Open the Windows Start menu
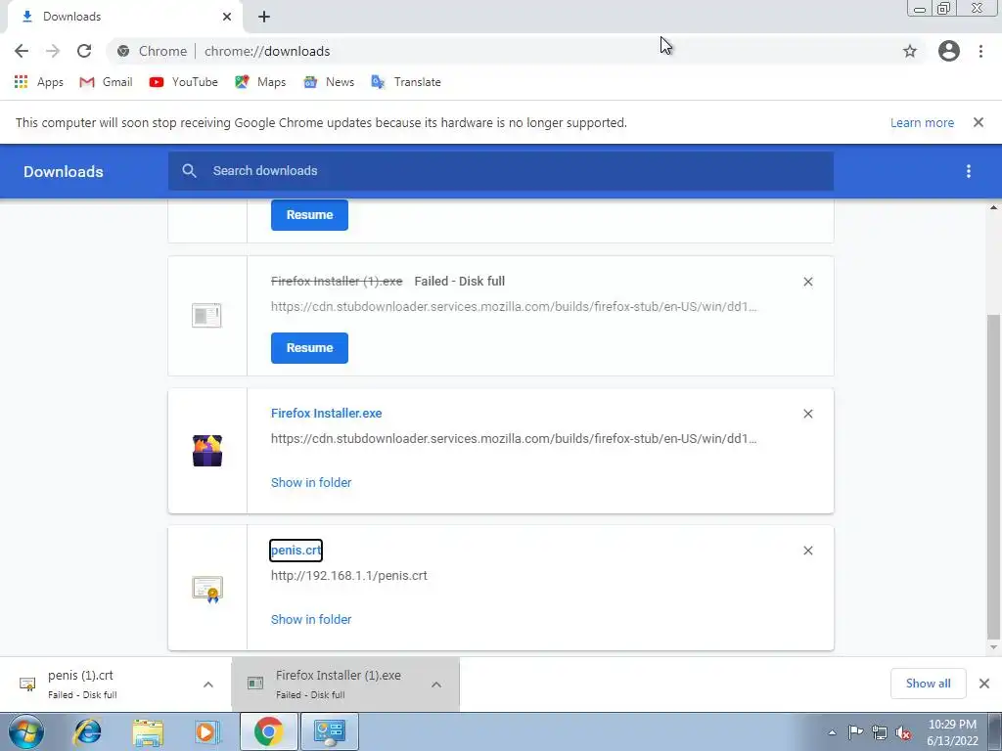The height and width of the screenshot is (751, 1002). [x=26, y=731]
